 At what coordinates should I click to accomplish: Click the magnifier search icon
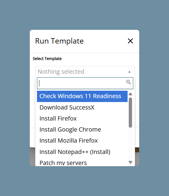tap(128, 82)
